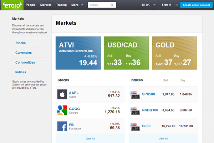Select Commodities in the sidebar
This screenshot has height=143, width=214.
click(25, 63)
